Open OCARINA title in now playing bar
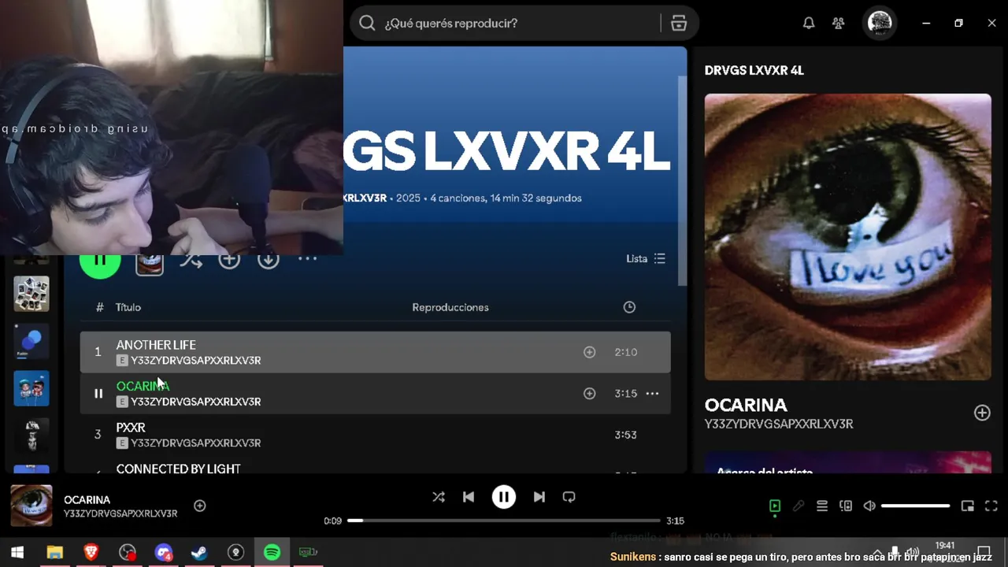This screenshot has width=1008, height=567. click(x=87, y=499)
